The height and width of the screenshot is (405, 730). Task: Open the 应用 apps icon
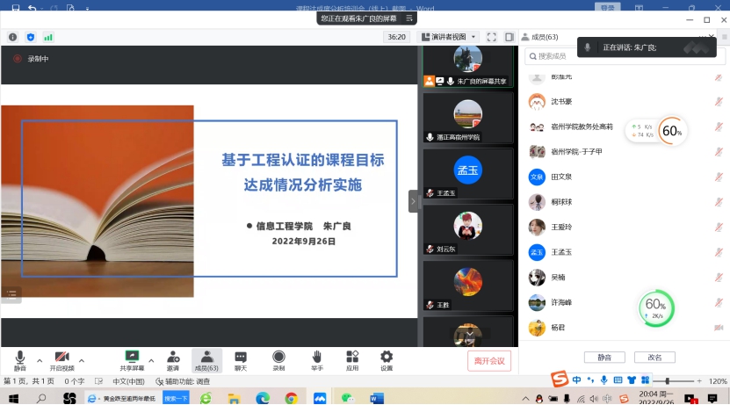pos(352,357)
